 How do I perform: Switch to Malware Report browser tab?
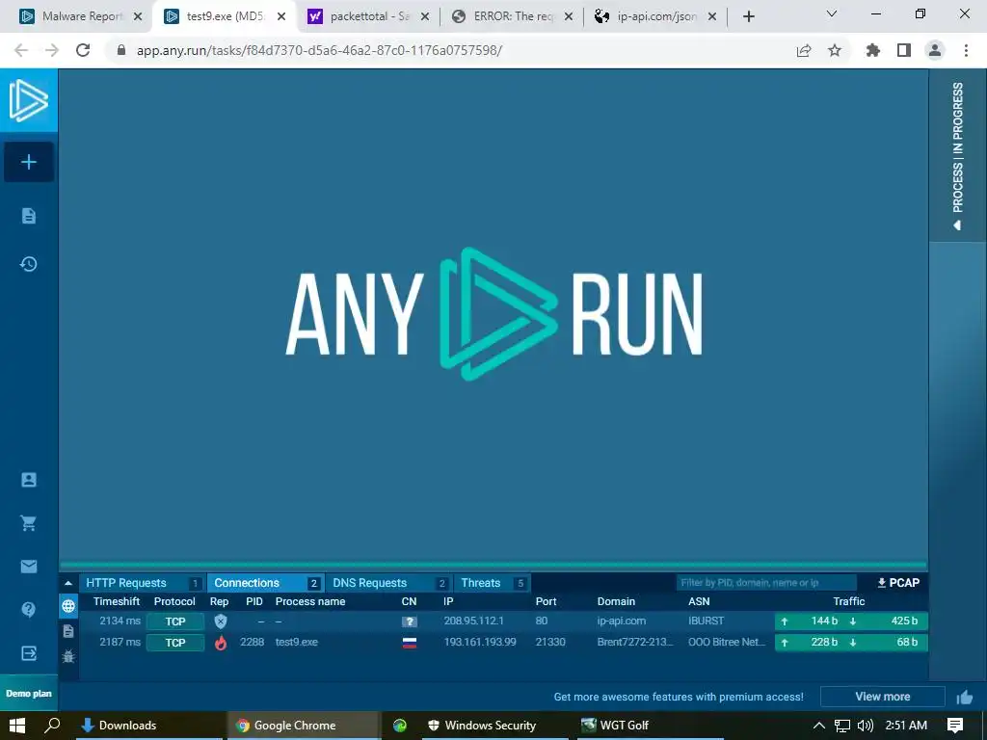(82, 16)
